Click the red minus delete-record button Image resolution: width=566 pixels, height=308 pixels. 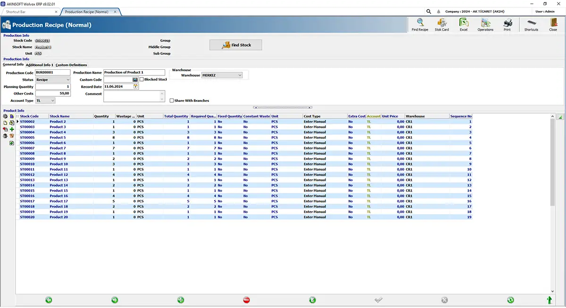pyautogui.click(x=246, y=300)
